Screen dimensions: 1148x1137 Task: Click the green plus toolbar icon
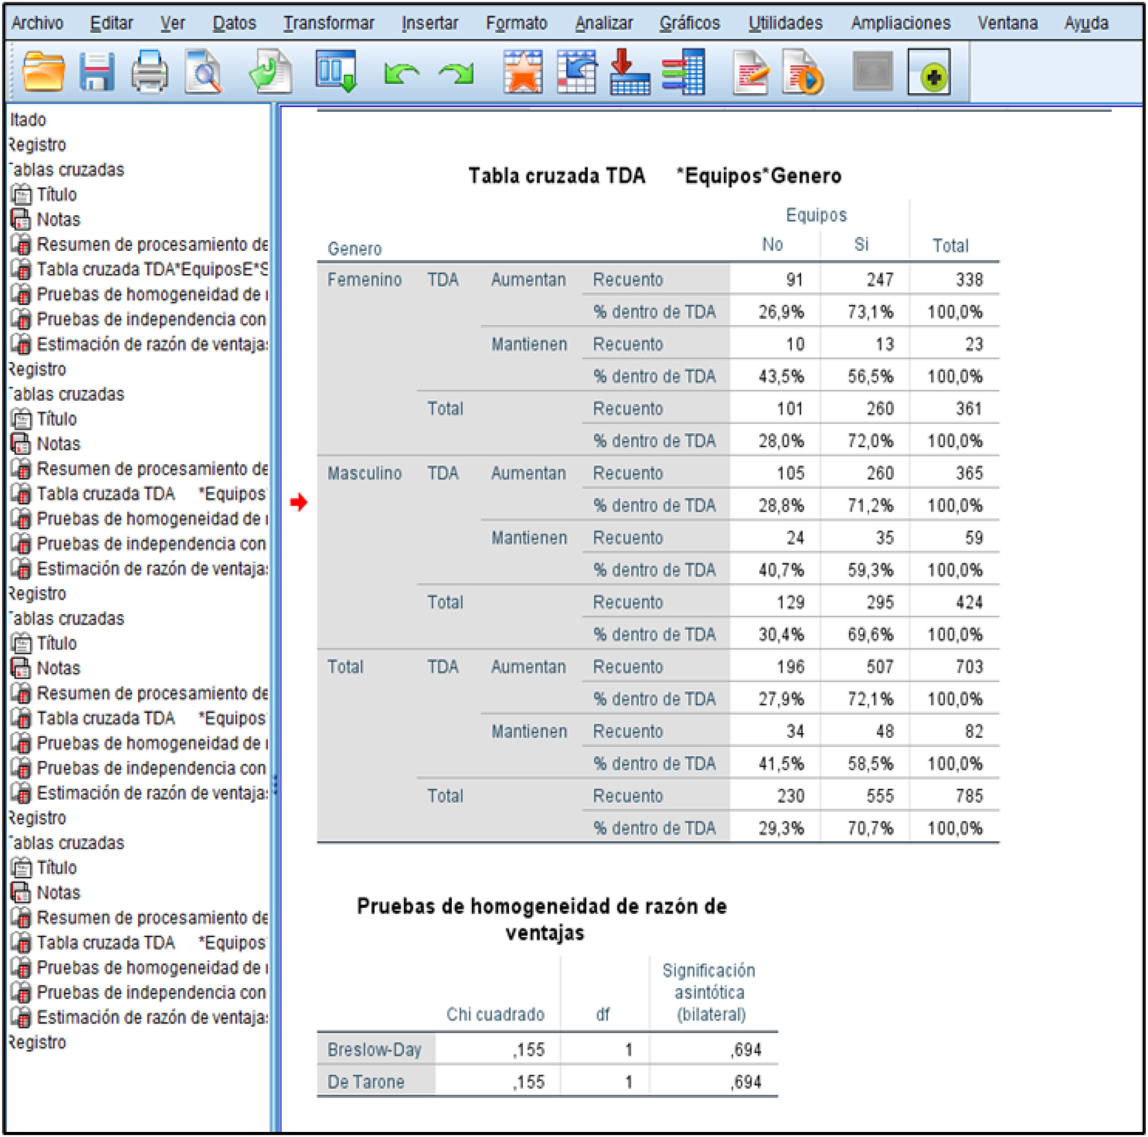[x=929, y=72]
